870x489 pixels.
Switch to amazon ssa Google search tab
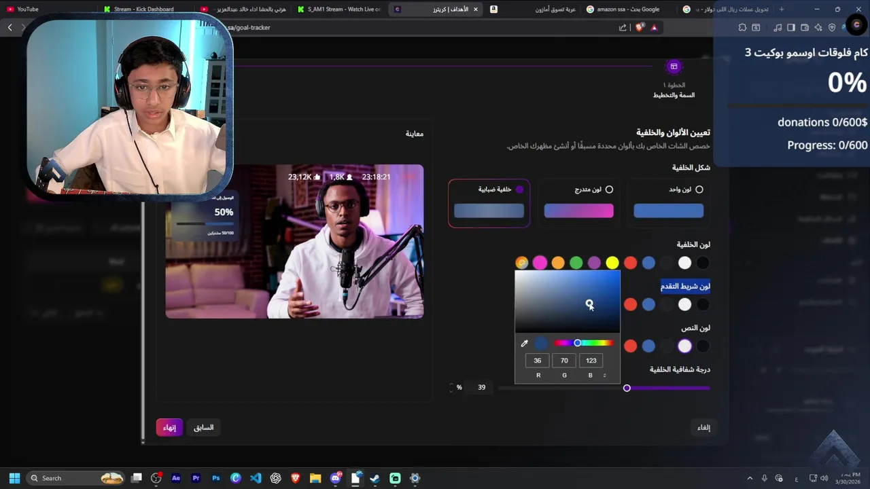630,9
